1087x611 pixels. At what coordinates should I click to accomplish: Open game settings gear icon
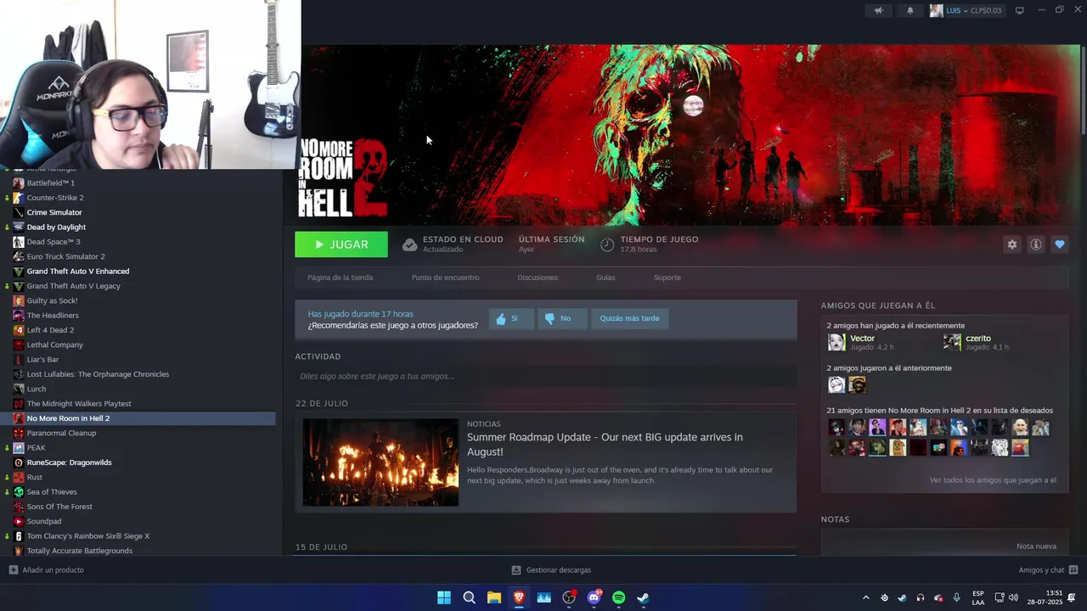(1011, 244)
